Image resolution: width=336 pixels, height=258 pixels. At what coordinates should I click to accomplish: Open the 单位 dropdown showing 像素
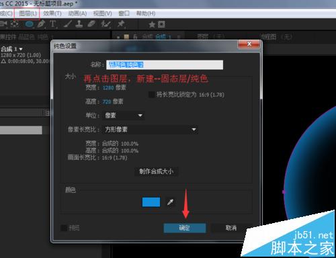124,116
